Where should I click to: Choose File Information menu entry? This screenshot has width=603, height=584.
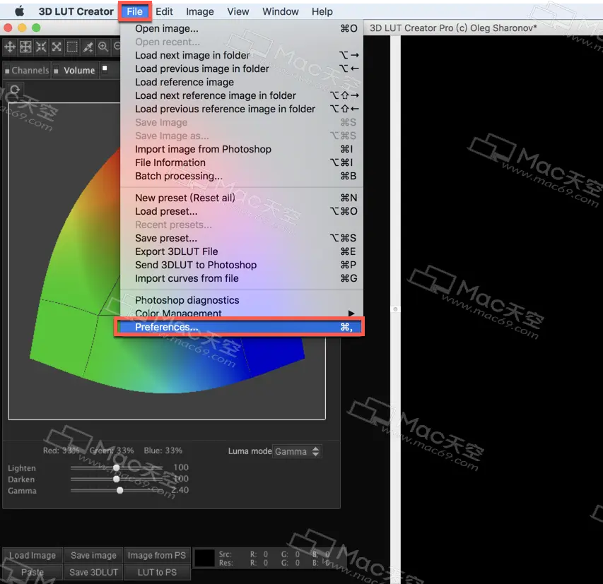[x=242, y=162]
